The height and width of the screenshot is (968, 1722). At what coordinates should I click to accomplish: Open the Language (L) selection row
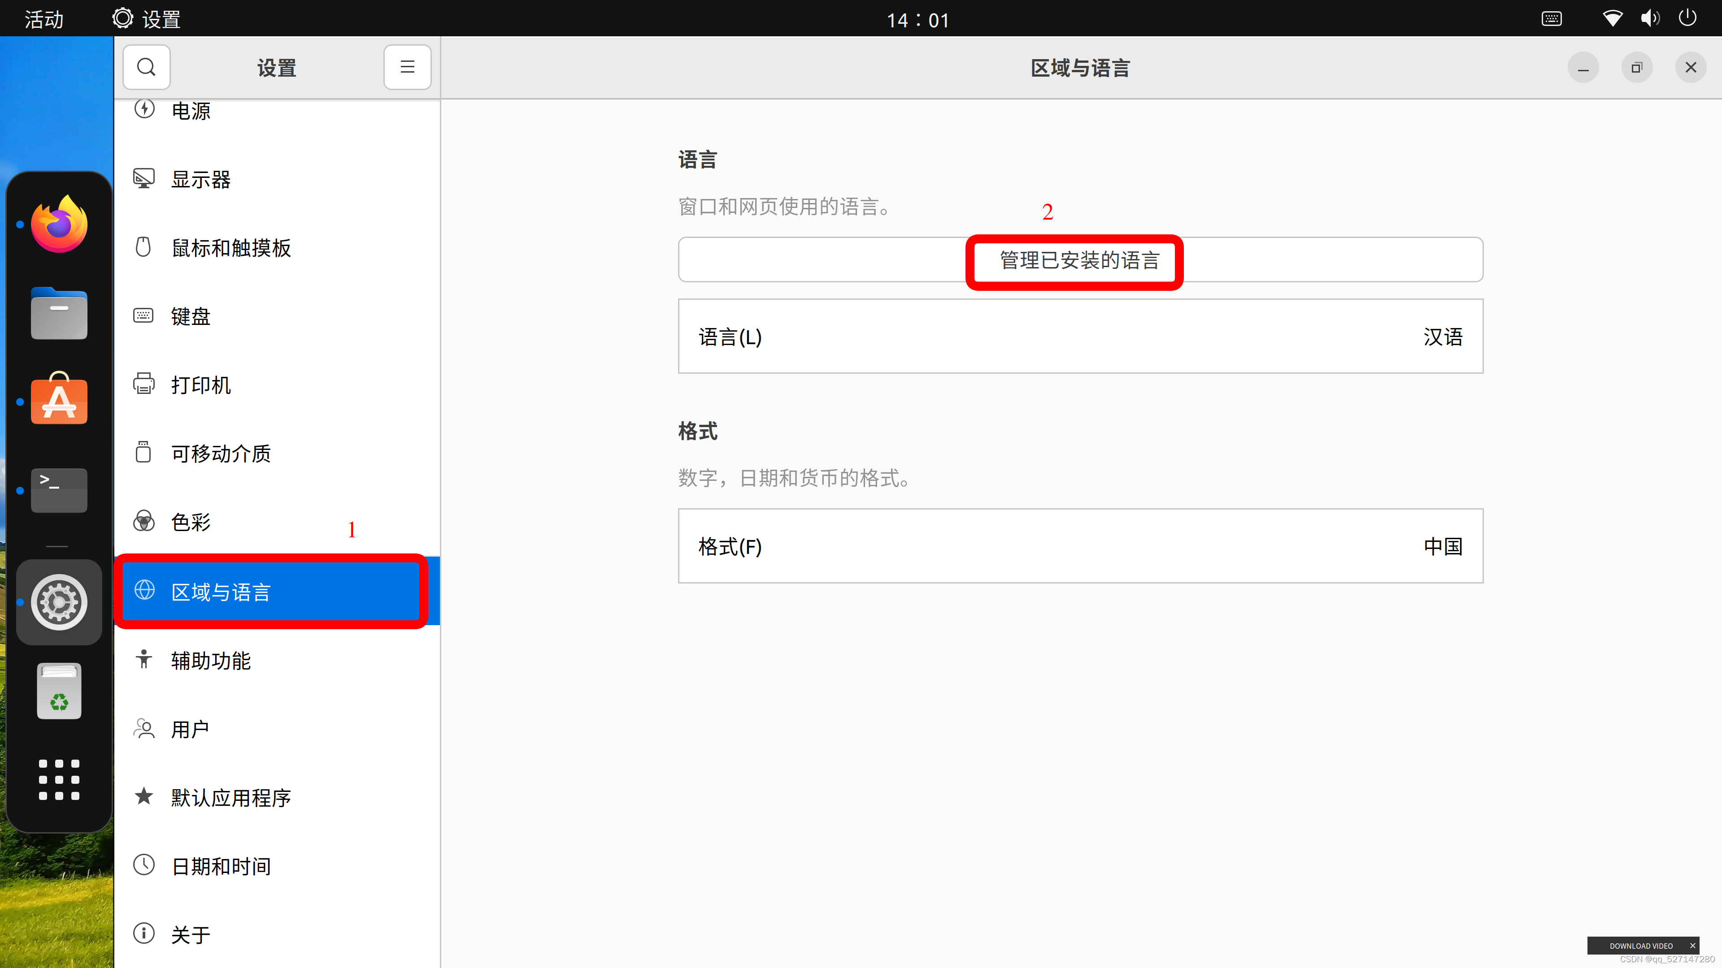(1079, 337)
